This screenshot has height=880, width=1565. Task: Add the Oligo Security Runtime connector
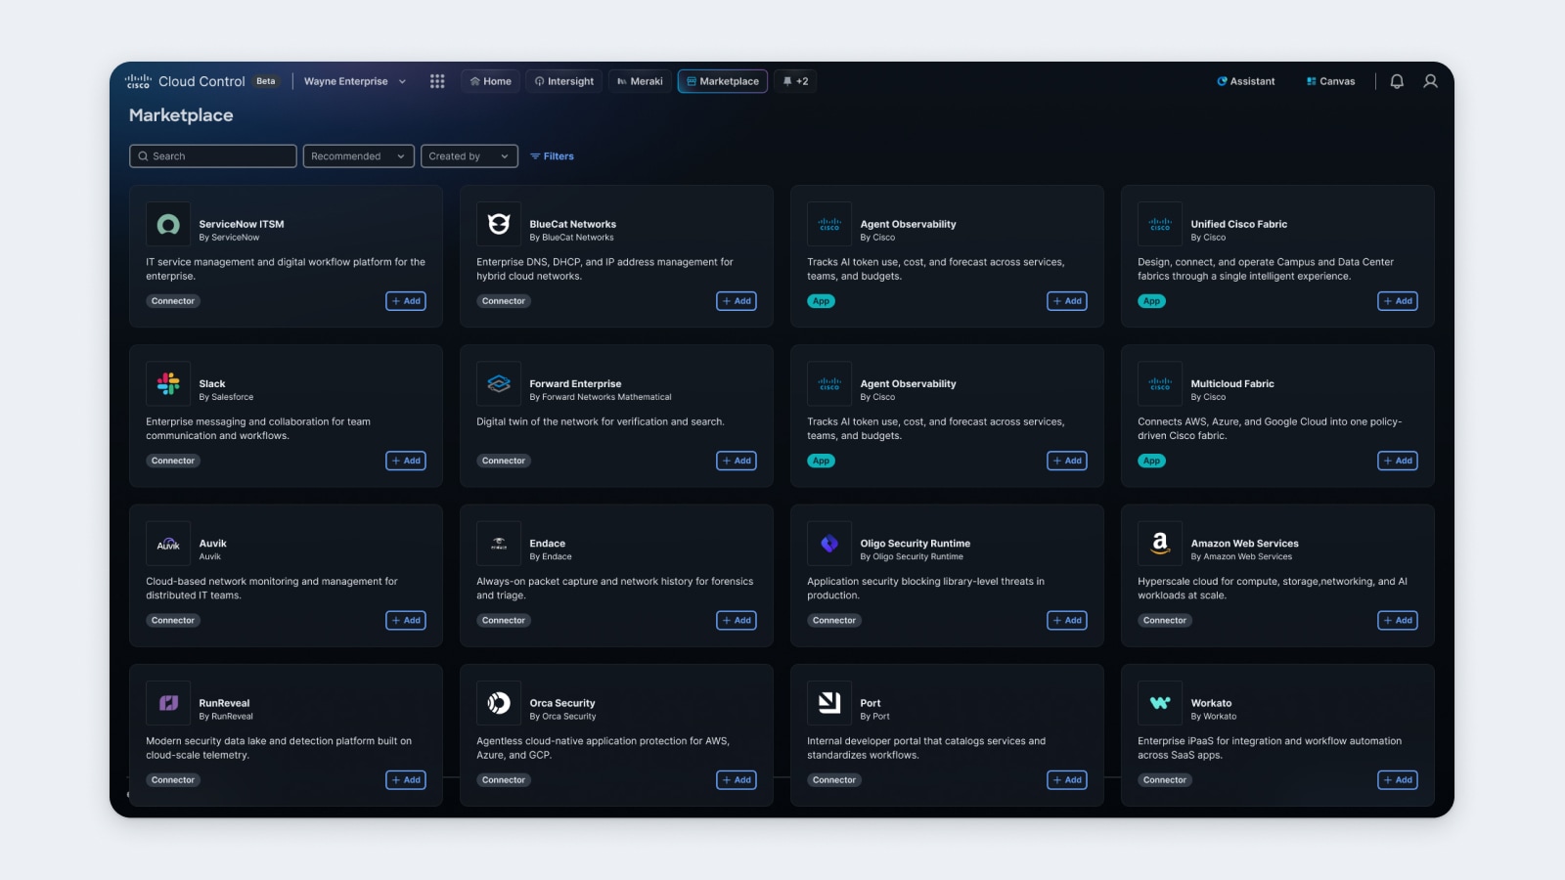coord(1067,620)
